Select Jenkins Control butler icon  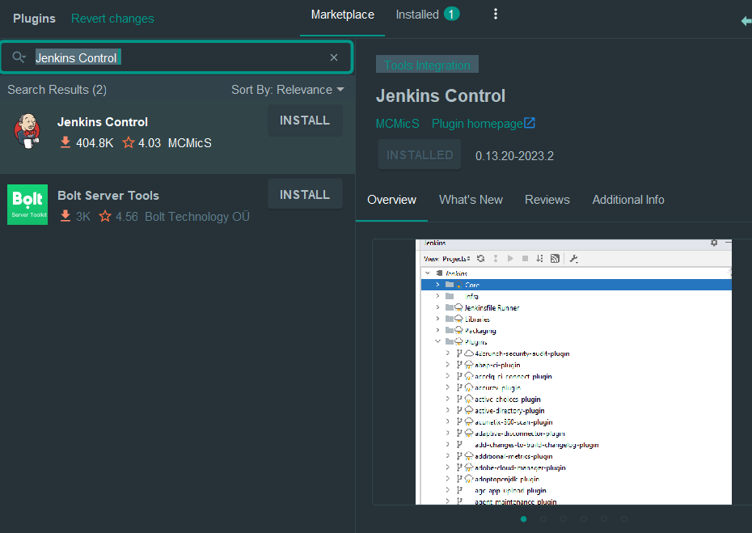tap(27, 131)
